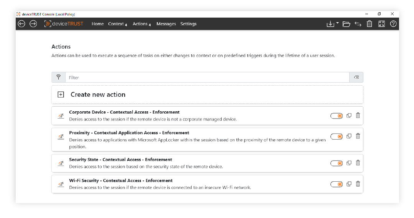Viewport: 414px width, 218px height.
Task: Click into the Filter text field
Action: (x=207, y=77)
